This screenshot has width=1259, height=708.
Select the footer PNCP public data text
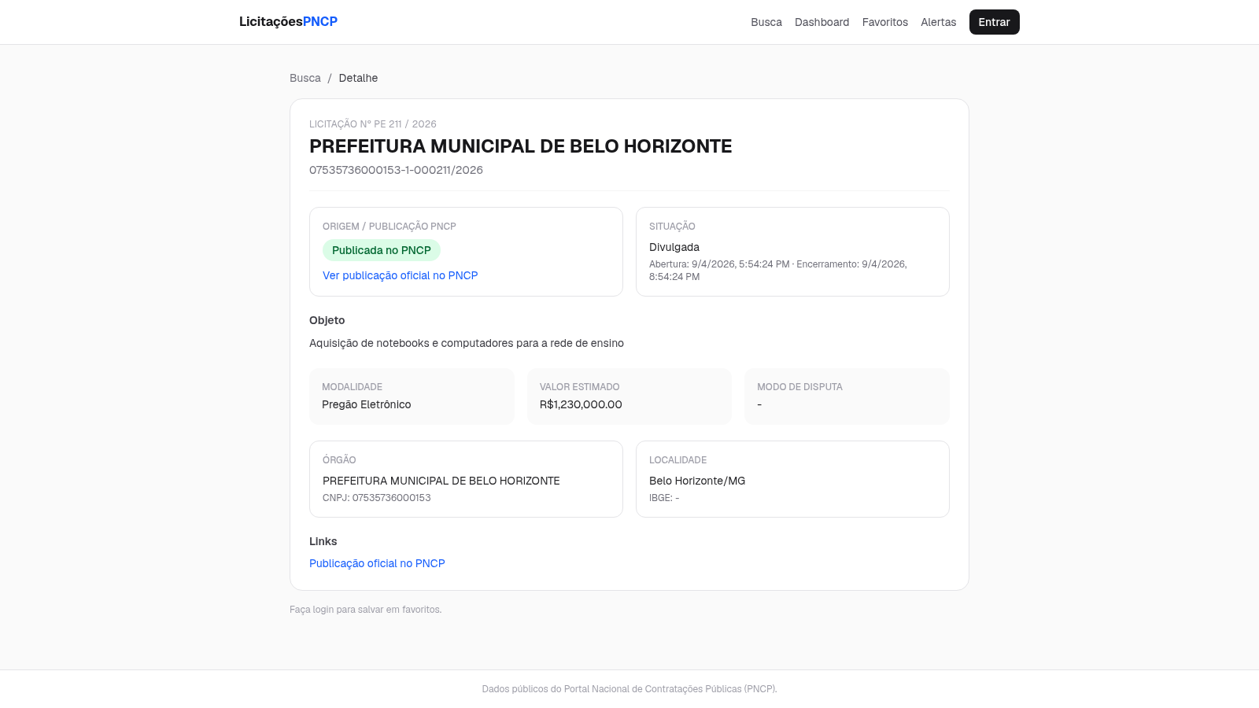tap(629, 689)
